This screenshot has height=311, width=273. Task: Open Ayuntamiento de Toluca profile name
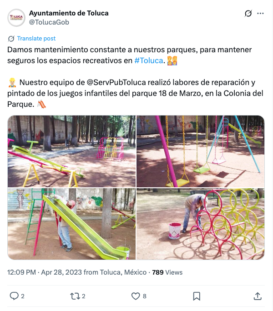[69, 13]
